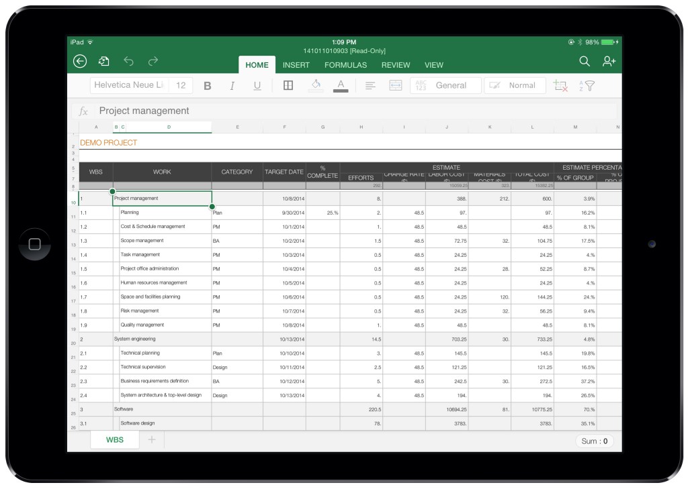Tap the Wi-Fi status icon
The image size is (688, 489).
pos(90,42)
